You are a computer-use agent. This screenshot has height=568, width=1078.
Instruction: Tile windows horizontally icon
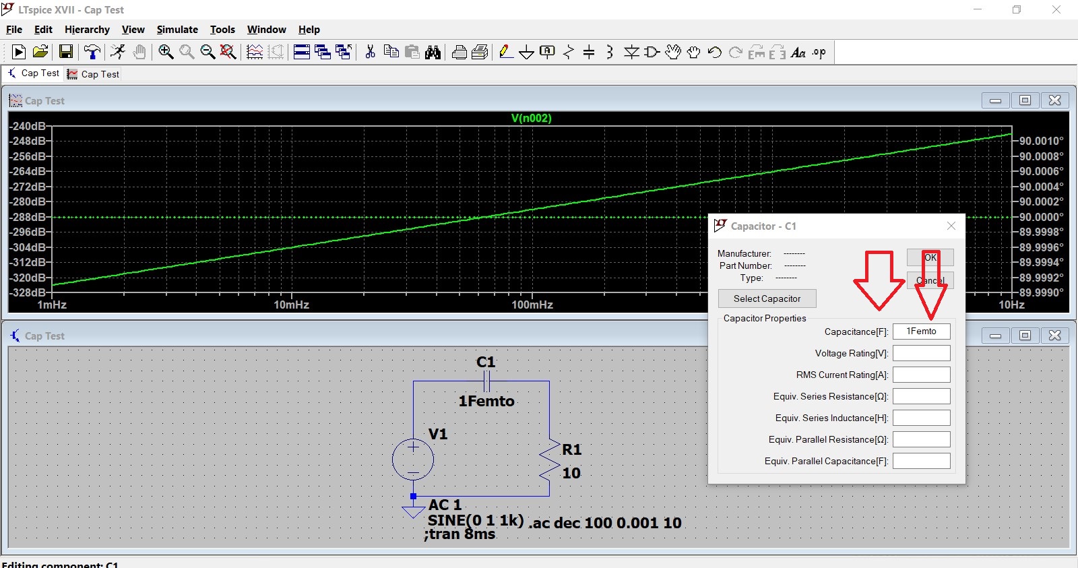[302, 52]
